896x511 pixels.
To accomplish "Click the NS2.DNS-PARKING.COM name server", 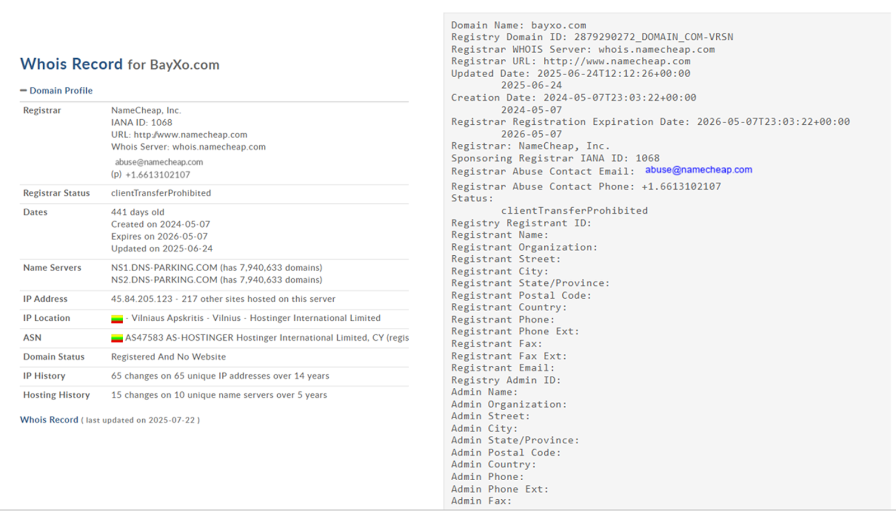I will click(164, 280).
